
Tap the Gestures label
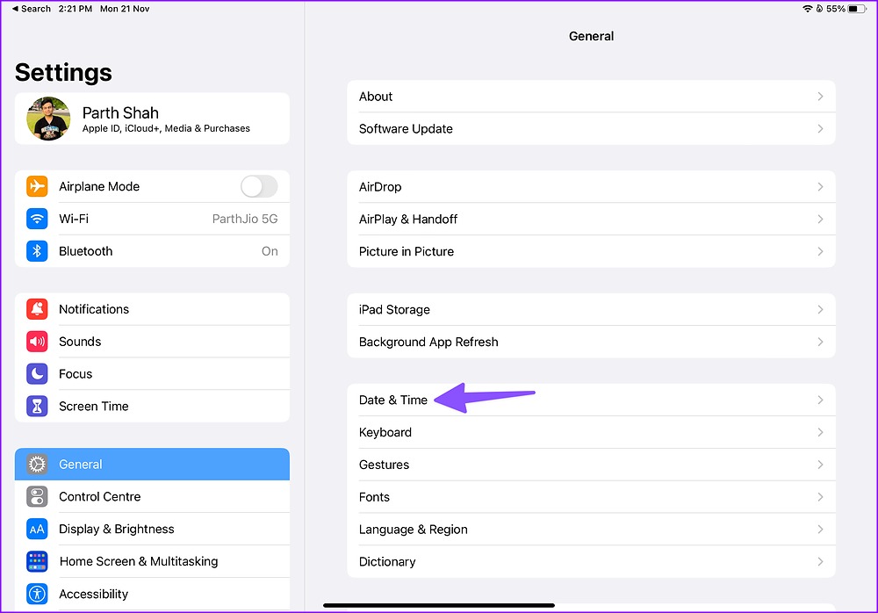click(x=385, y=465)
